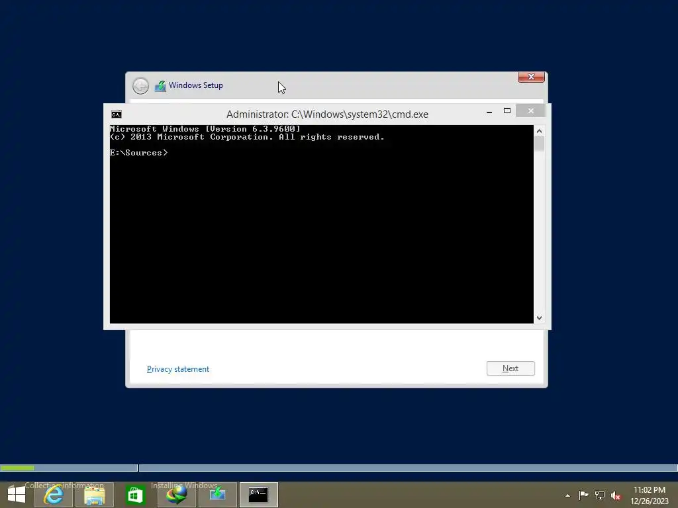This screenshot has width=678, height=508.
Task: Click the Installing Windows progress bar
Action: tap(408, 468)
